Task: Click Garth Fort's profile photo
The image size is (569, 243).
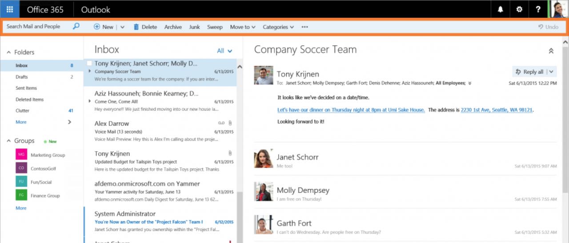Action: coord(263,225)
